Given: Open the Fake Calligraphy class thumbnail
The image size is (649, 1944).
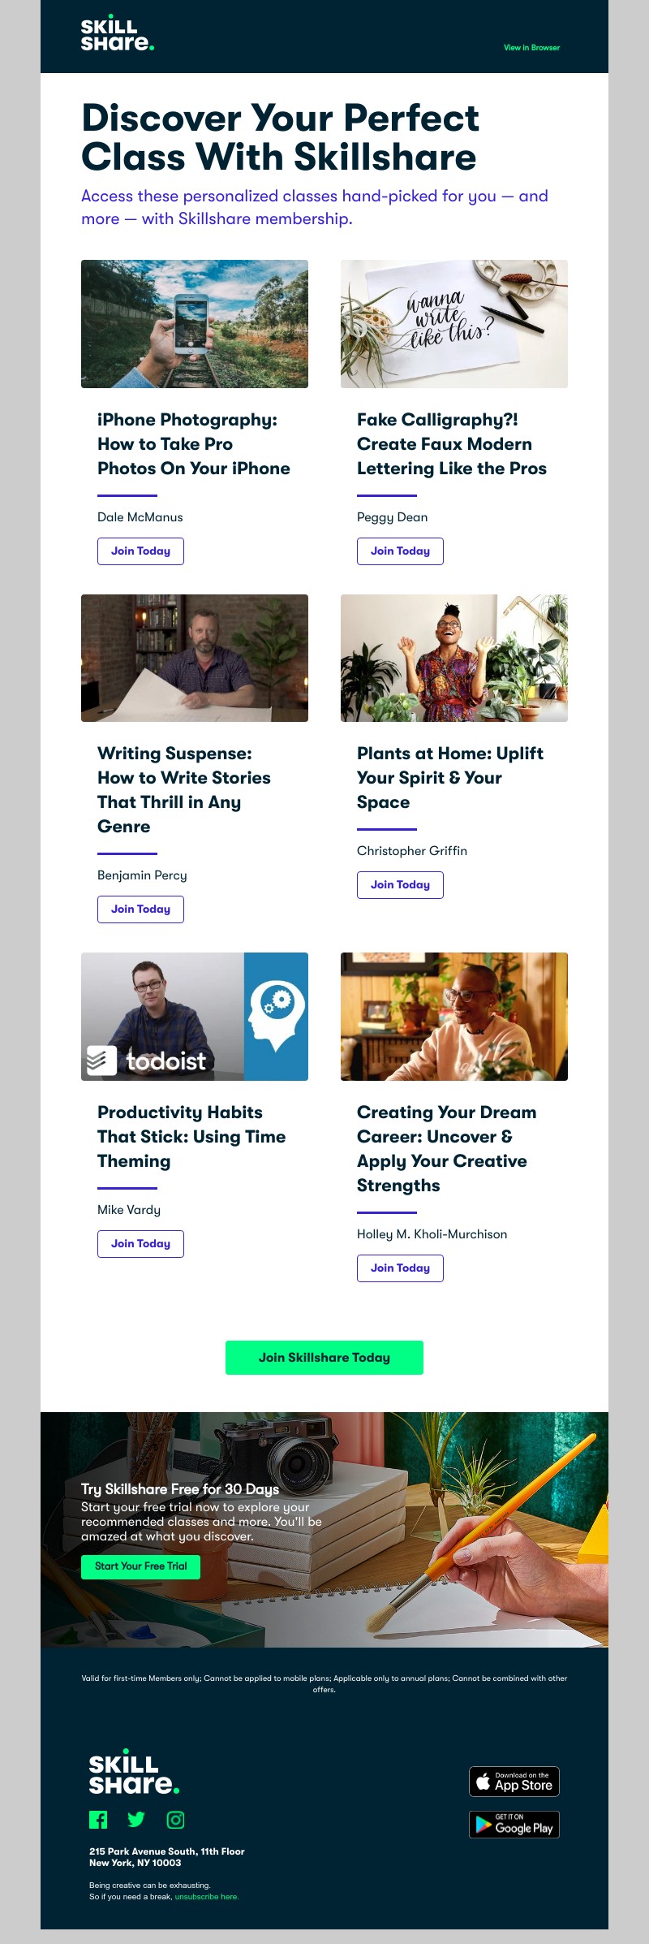Looking at the screenshot, I should point(454,324).
